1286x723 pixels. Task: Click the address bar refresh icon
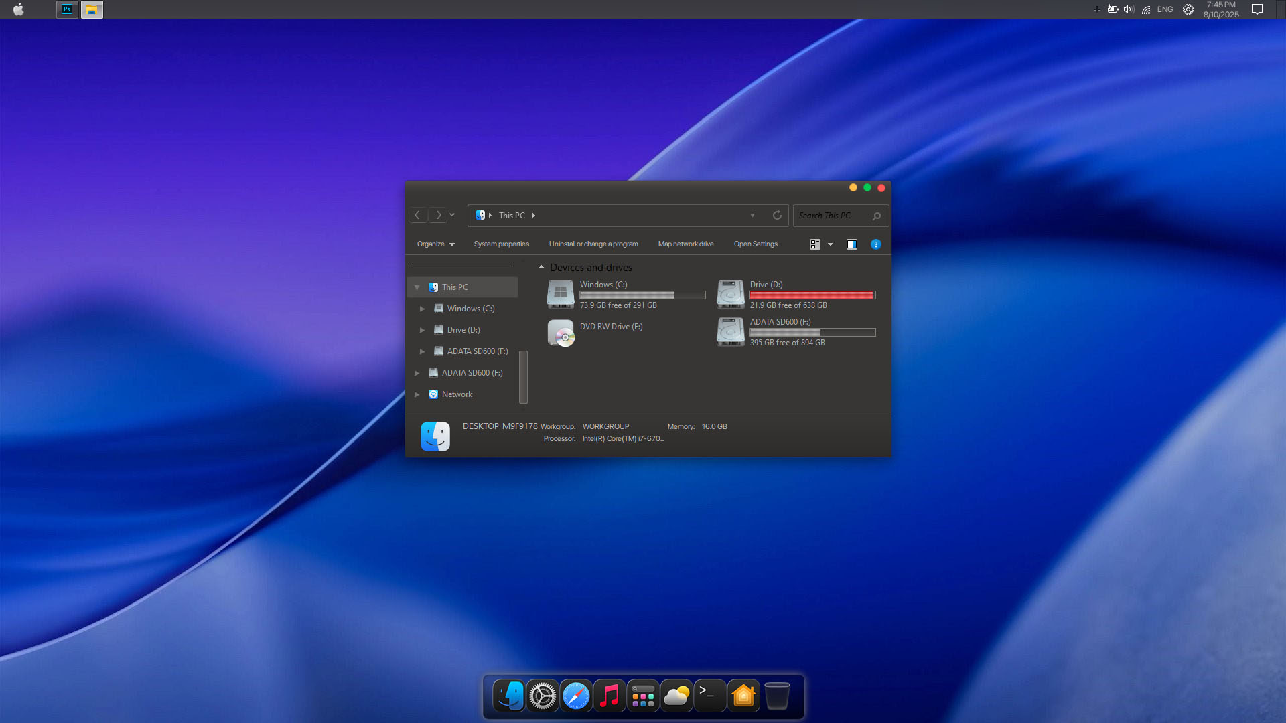click(x=777, y=215)
